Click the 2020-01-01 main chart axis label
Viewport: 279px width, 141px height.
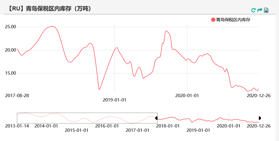(x=187, y=95)
